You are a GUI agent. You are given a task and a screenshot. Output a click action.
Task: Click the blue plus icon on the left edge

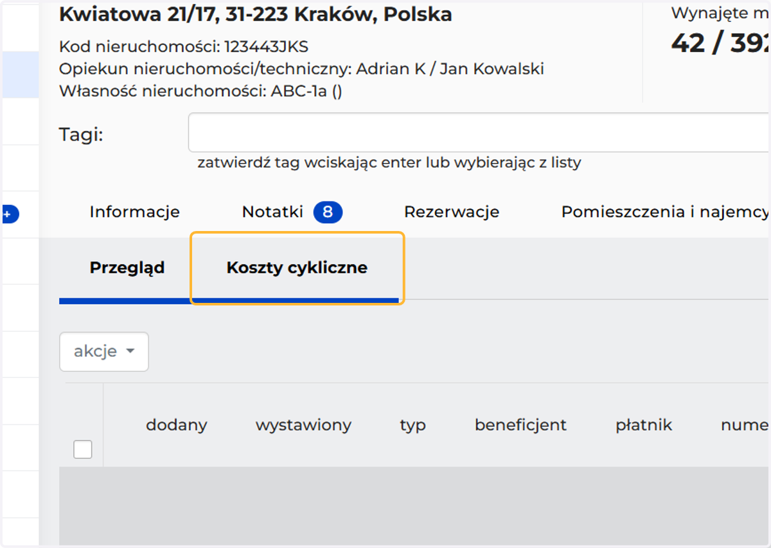click(x=9, y=214)
